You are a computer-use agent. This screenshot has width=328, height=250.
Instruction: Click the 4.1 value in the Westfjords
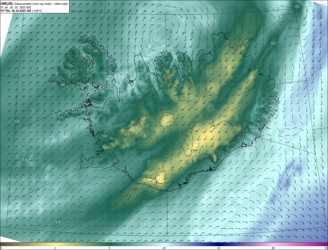96,51
